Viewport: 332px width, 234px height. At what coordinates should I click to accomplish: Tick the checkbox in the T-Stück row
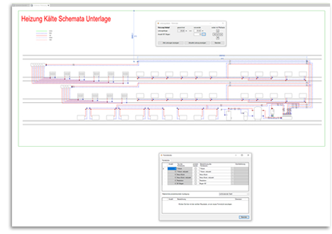[x=196, y=169]
